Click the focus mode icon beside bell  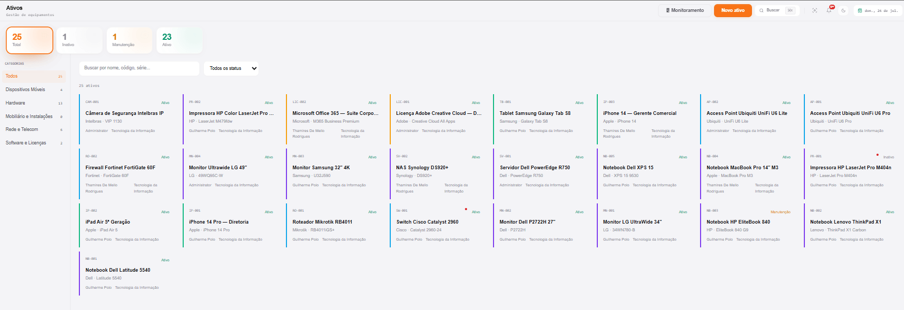815,10
